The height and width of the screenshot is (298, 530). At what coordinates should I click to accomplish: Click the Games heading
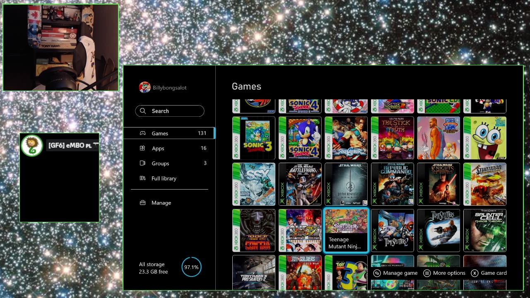246,87
